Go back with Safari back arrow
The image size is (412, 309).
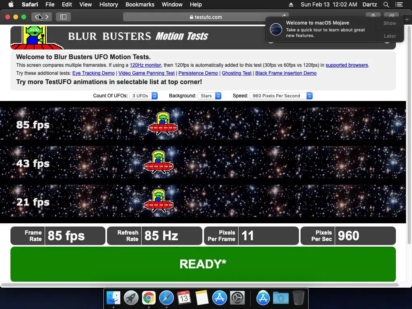37,17
